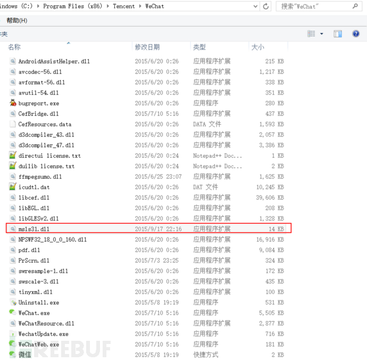Click the DAT 文件 type cell
Screen dimensions: 367x362
point(205,187)
